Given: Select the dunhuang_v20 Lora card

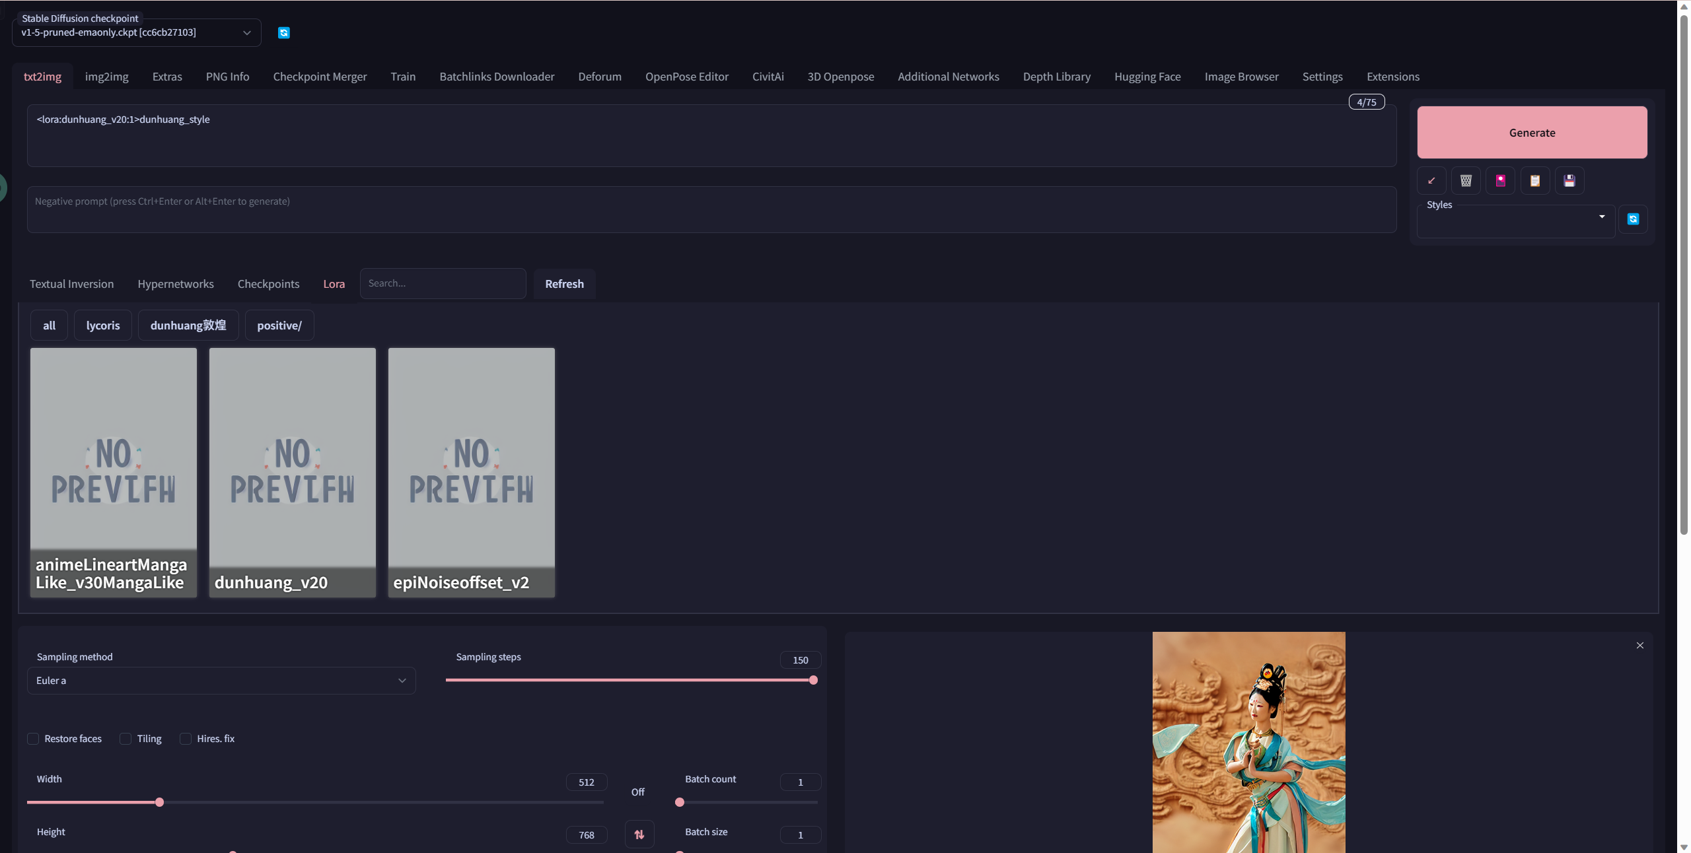Looking at the screenshot, I should pyautogui.click(x=292, y=472).
